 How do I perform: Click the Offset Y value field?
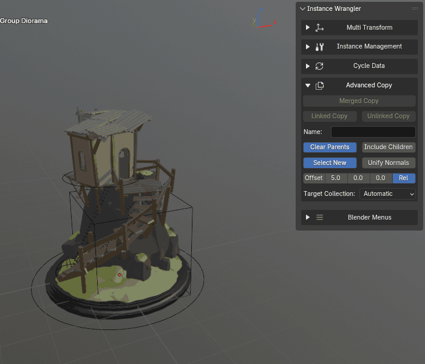(x=359, y=178)
